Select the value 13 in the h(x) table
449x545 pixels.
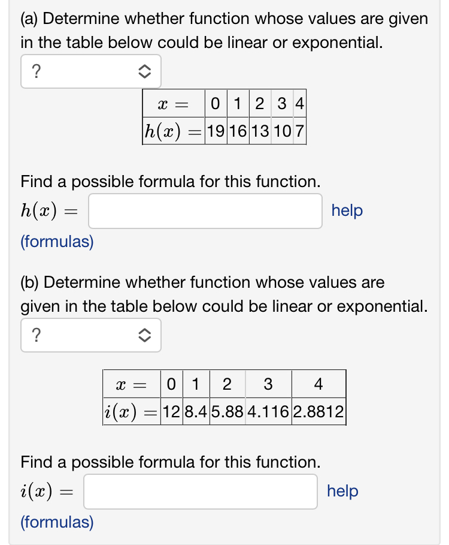click(260, 131)
